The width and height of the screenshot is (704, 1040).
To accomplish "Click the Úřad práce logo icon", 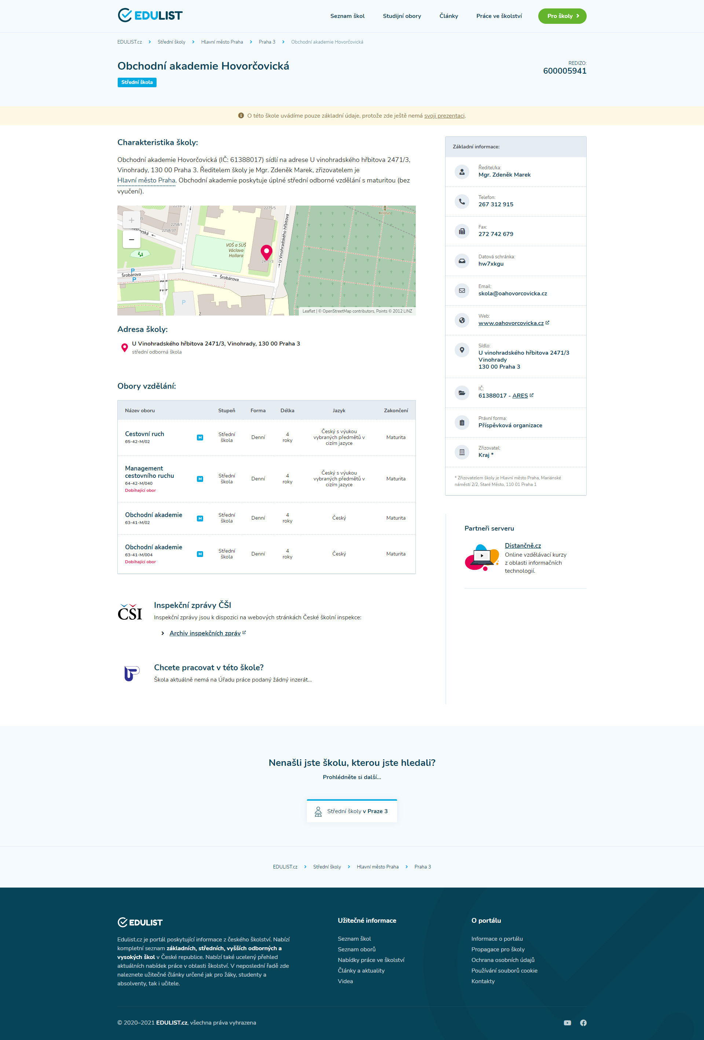I will 131,673.
